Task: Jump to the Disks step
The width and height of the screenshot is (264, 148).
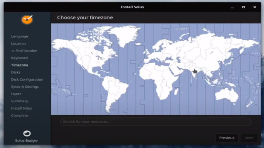Action: (x=16, y=72)
